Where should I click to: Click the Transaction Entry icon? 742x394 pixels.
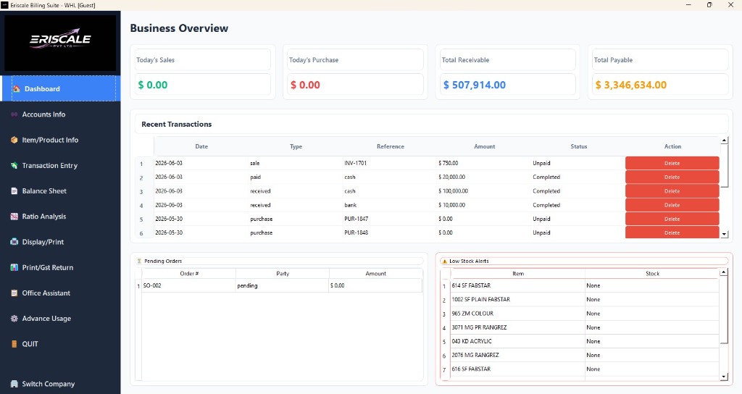[x=14, y=166]
